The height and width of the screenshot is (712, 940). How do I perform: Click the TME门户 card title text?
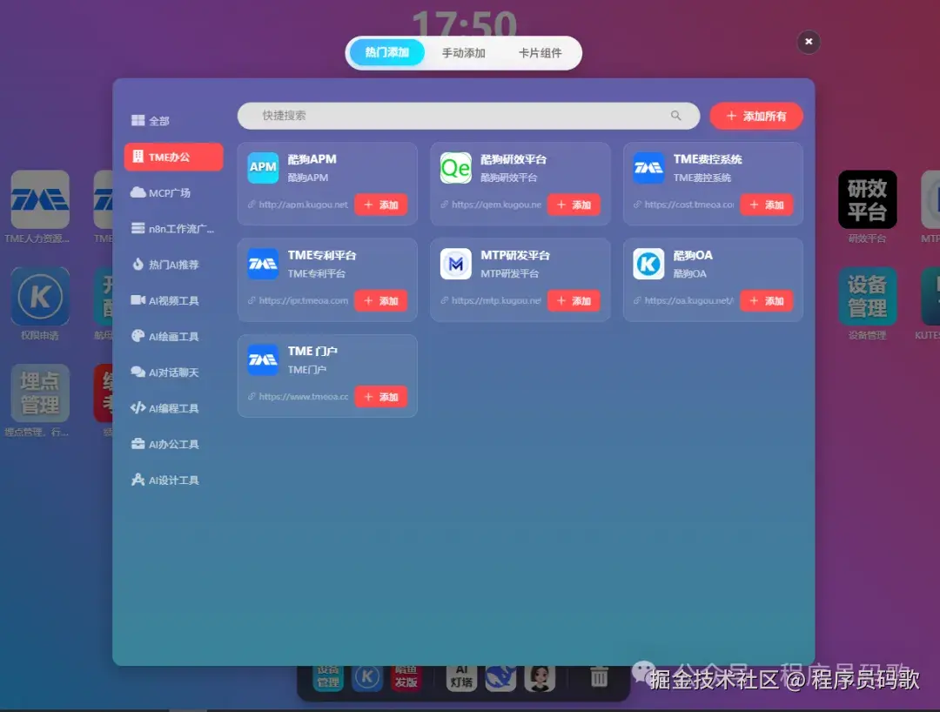(312, 351)
